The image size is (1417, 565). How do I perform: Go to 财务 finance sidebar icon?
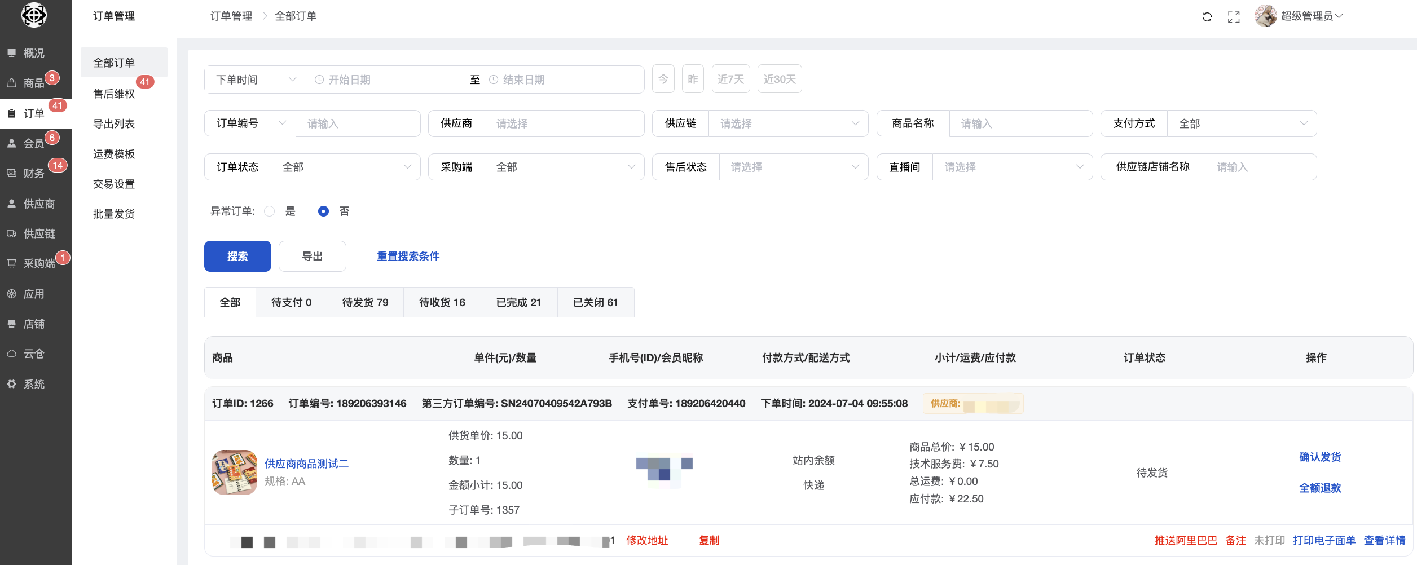tap(11, 174)
